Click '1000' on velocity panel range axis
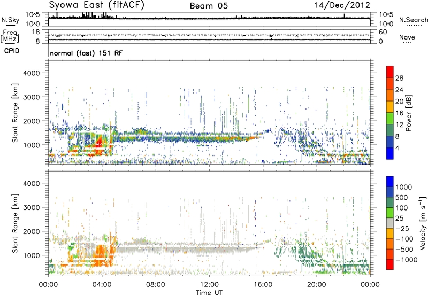428x296 pixels. pos(32,255)
